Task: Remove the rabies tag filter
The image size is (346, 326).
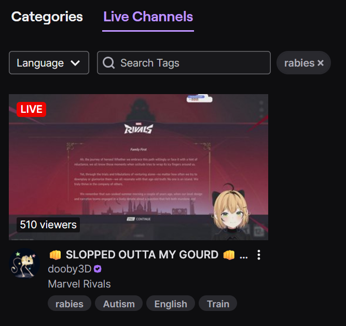Action: [x=321, y=63]
